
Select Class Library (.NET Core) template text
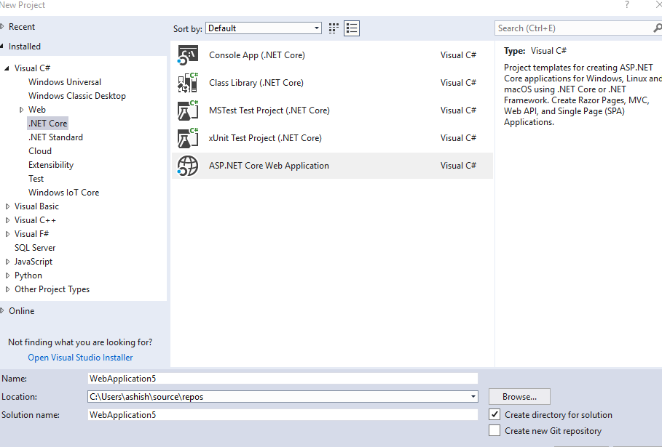point(256,83)
